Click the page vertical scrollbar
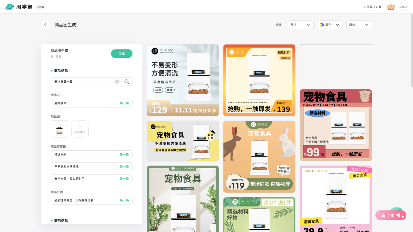Screen dimensions: 413x232 [412, 51]
